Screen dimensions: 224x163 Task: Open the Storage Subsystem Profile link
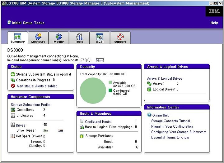30,105
